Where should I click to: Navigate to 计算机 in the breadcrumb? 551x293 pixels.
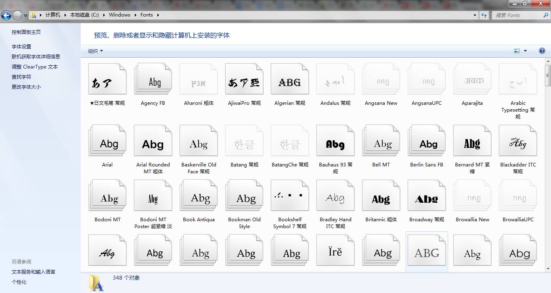coord(53,15)
